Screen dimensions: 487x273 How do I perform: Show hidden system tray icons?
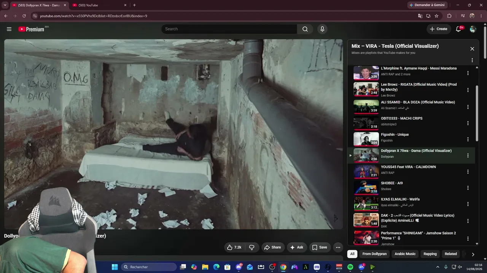pos(438,267)
